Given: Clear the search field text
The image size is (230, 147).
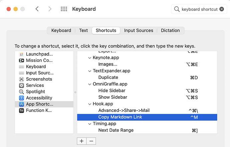Looking at the screenshot, I should pyautogui.click(x=222, y=9).
